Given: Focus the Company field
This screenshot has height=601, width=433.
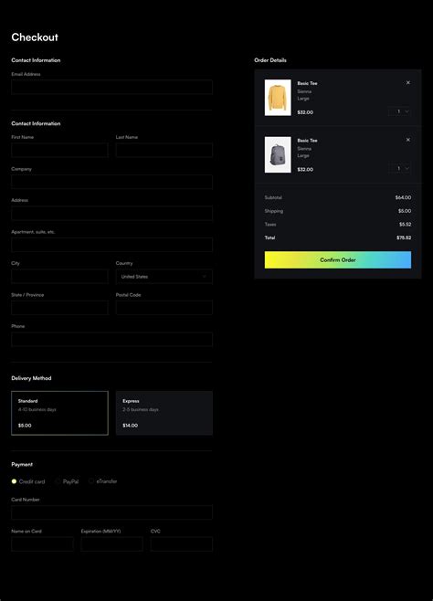Looking at the screenshot, I should pos(111,182).
